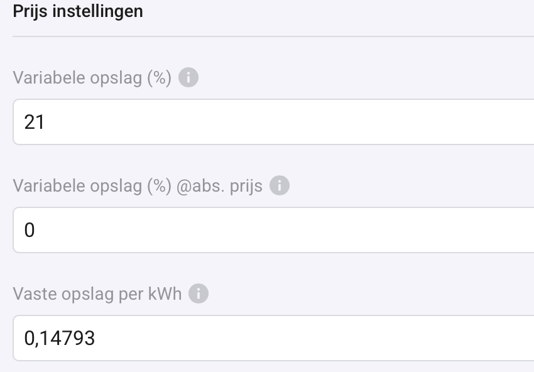
Task: Click info icon next to Vaste opslag per kWh
Action: pyautogui.click(x=199, y=293)
